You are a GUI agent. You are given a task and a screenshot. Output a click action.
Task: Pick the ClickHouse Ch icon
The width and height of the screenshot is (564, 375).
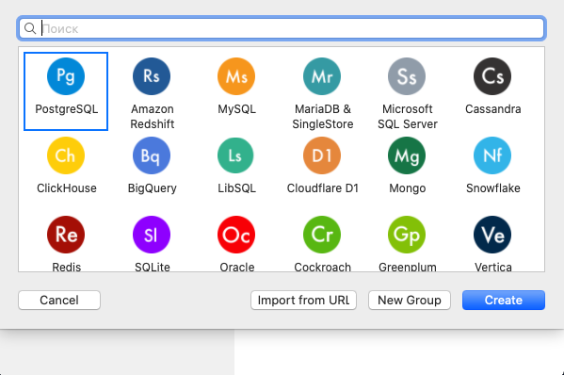(x=66, y=155)
